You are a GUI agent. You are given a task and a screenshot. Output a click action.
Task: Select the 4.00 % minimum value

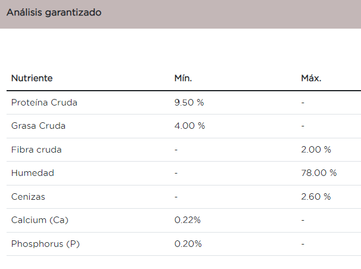[189, 126]
